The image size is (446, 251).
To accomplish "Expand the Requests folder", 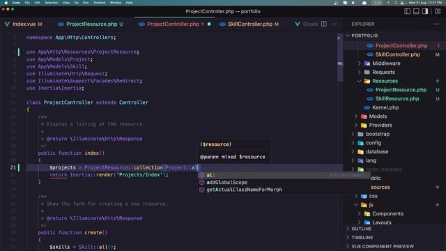I will (383, 72).
